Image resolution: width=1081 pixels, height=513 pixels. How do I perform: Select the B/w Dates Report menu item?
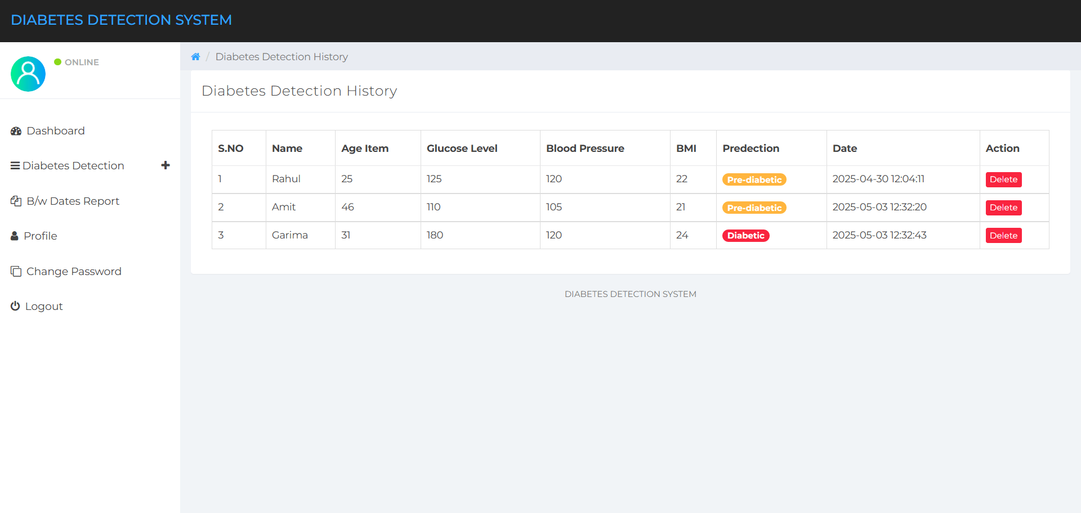[73, 200]
